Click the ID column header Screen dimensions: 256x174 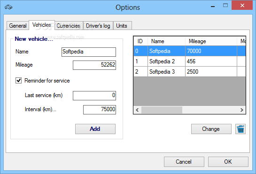coord(140,41)
